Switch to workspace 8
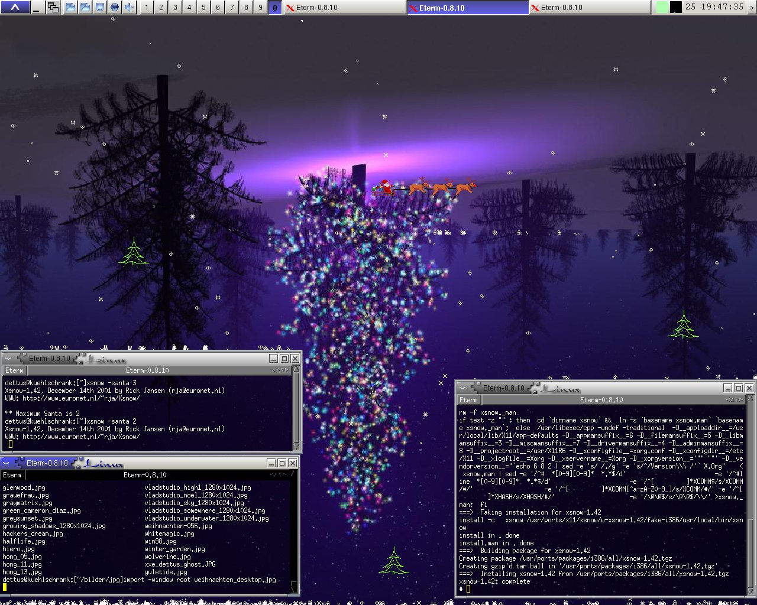This screenshot has height=605, width=757. click(x=245, y=8)
